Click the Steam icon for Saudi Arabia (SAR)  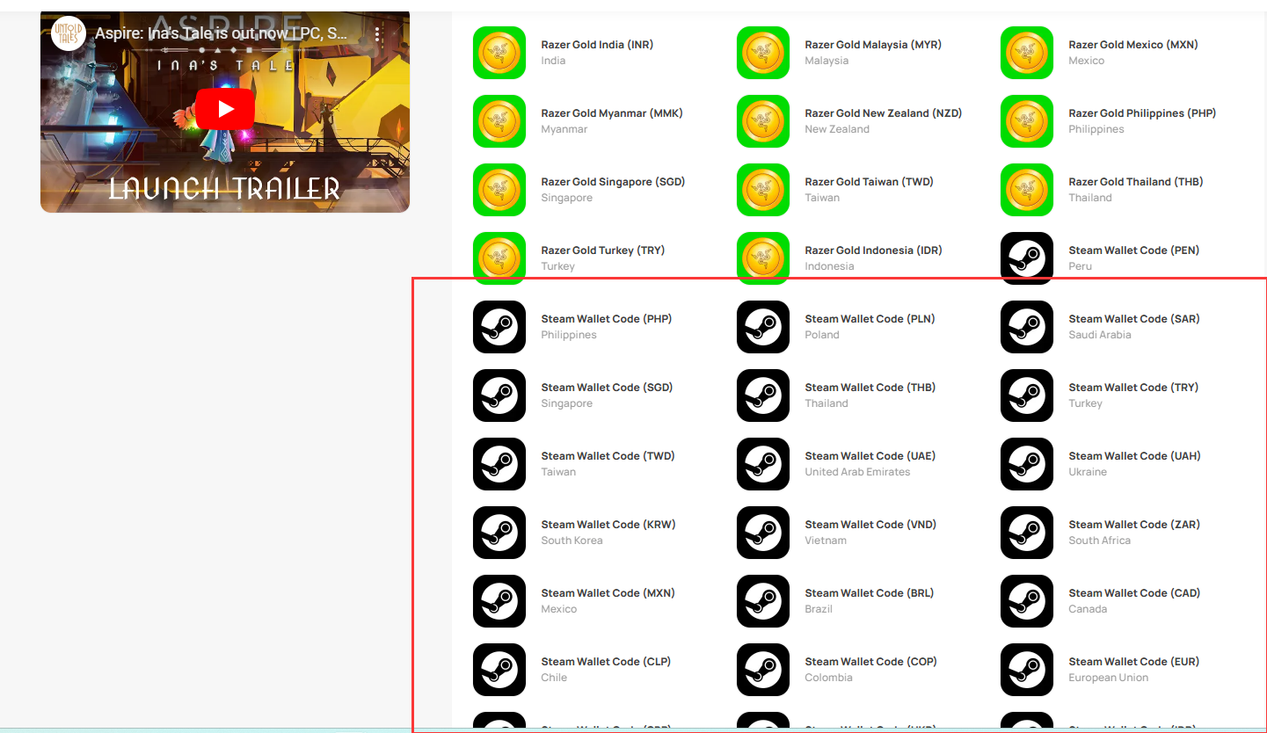tap(1027, 327)
